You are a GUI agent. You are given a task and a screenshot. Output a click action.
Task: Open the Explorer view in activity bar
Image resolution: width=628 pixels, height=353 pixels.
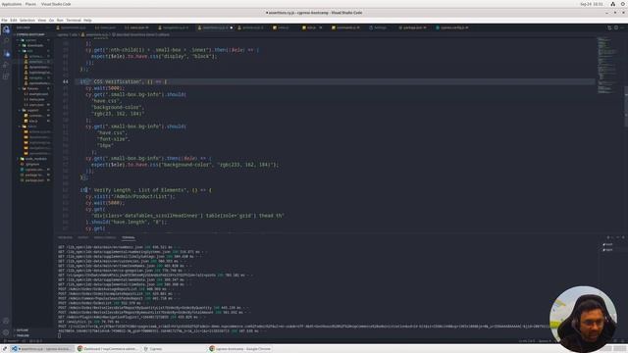[6, 29]
